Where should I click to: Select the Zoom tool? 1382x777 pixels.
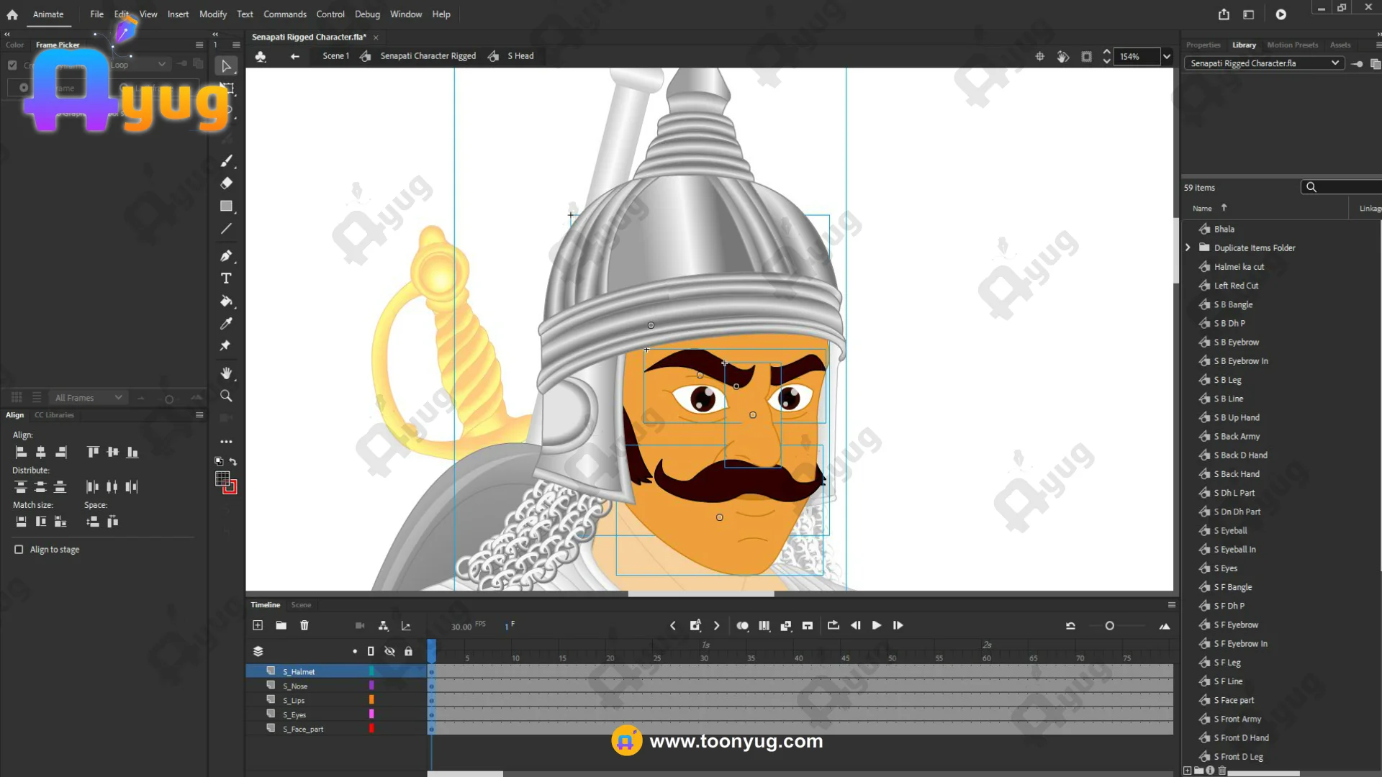coord(226,396)
